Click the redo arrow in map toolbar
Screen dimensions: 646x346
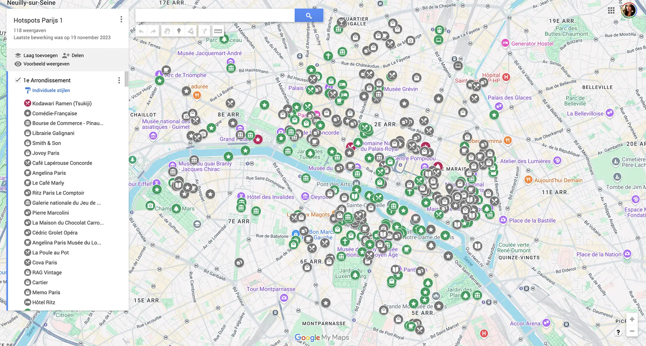153,31
